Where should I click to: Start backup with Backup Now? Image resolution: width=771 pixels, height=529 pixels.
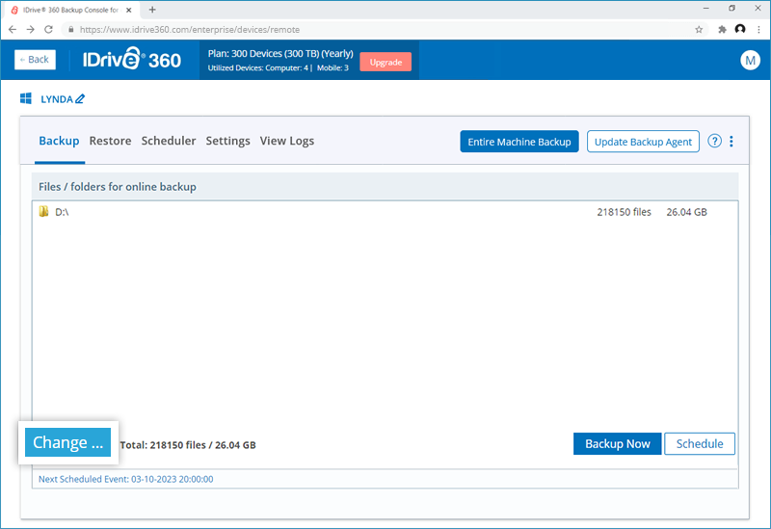pos(617,443)
